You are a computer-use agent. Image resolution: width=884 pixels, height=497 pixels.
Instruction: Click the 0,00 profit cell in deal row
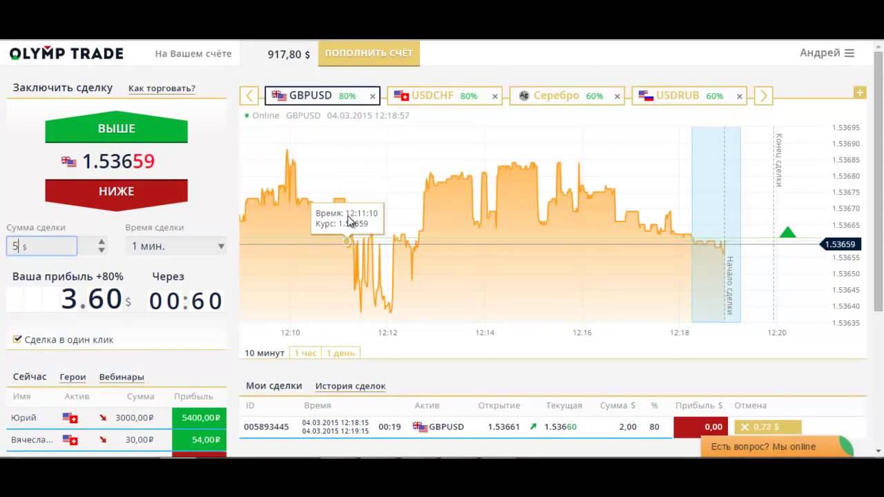700,427
